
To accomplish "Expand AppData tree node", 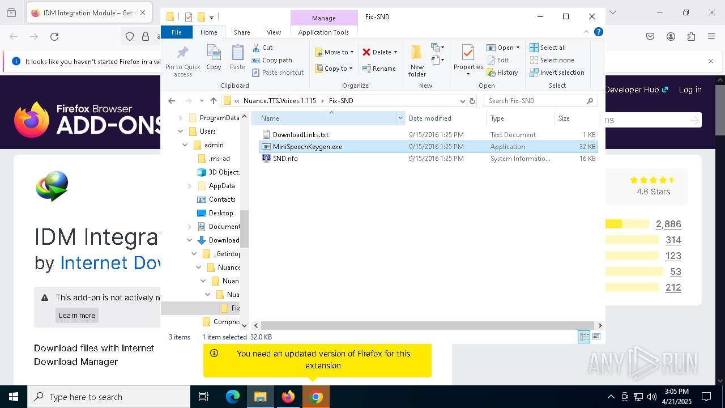I will (x=190, y=186).
